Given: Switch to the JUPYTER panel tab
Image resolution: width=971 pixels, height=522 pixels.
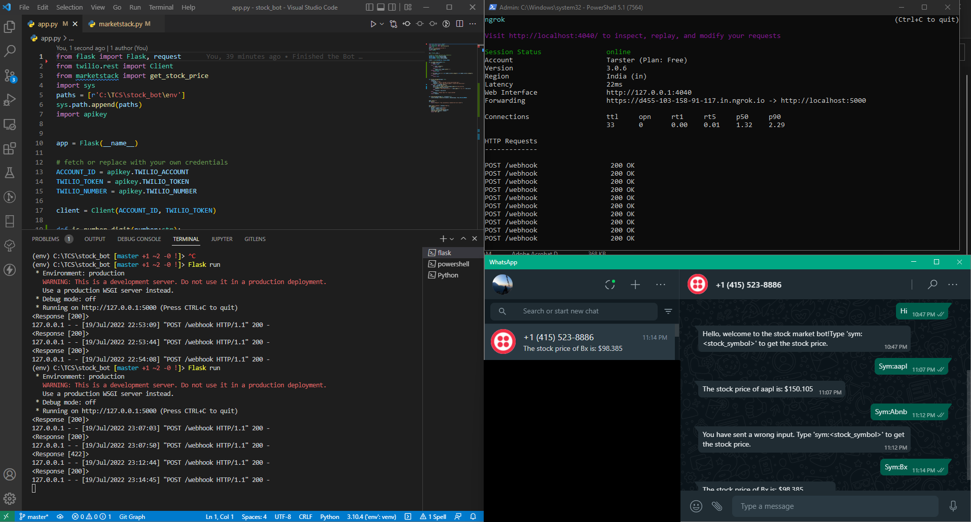Looking at the screenshot, I should click(222, 239).
